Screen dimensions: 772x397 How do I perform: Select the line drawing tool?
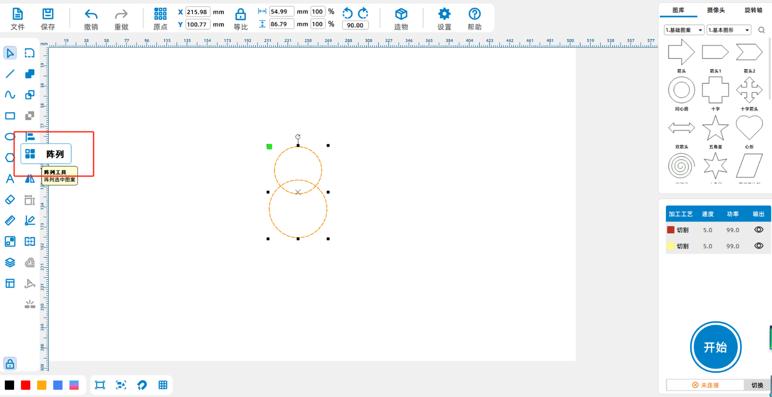coord(10,74)
